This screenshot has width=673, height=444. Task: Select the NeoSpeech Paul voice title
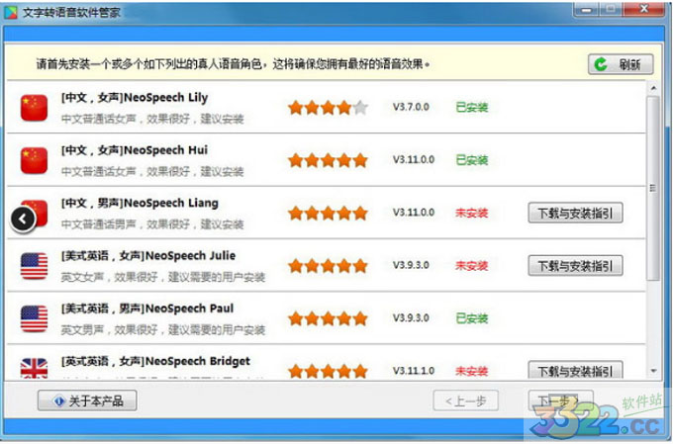(147, 309)
